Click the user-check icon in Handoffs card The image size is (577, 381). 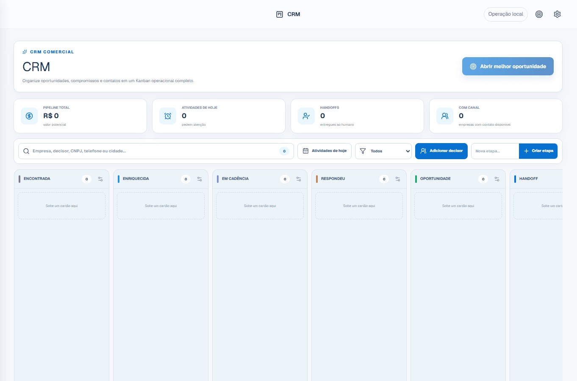(x=306, y=116)
